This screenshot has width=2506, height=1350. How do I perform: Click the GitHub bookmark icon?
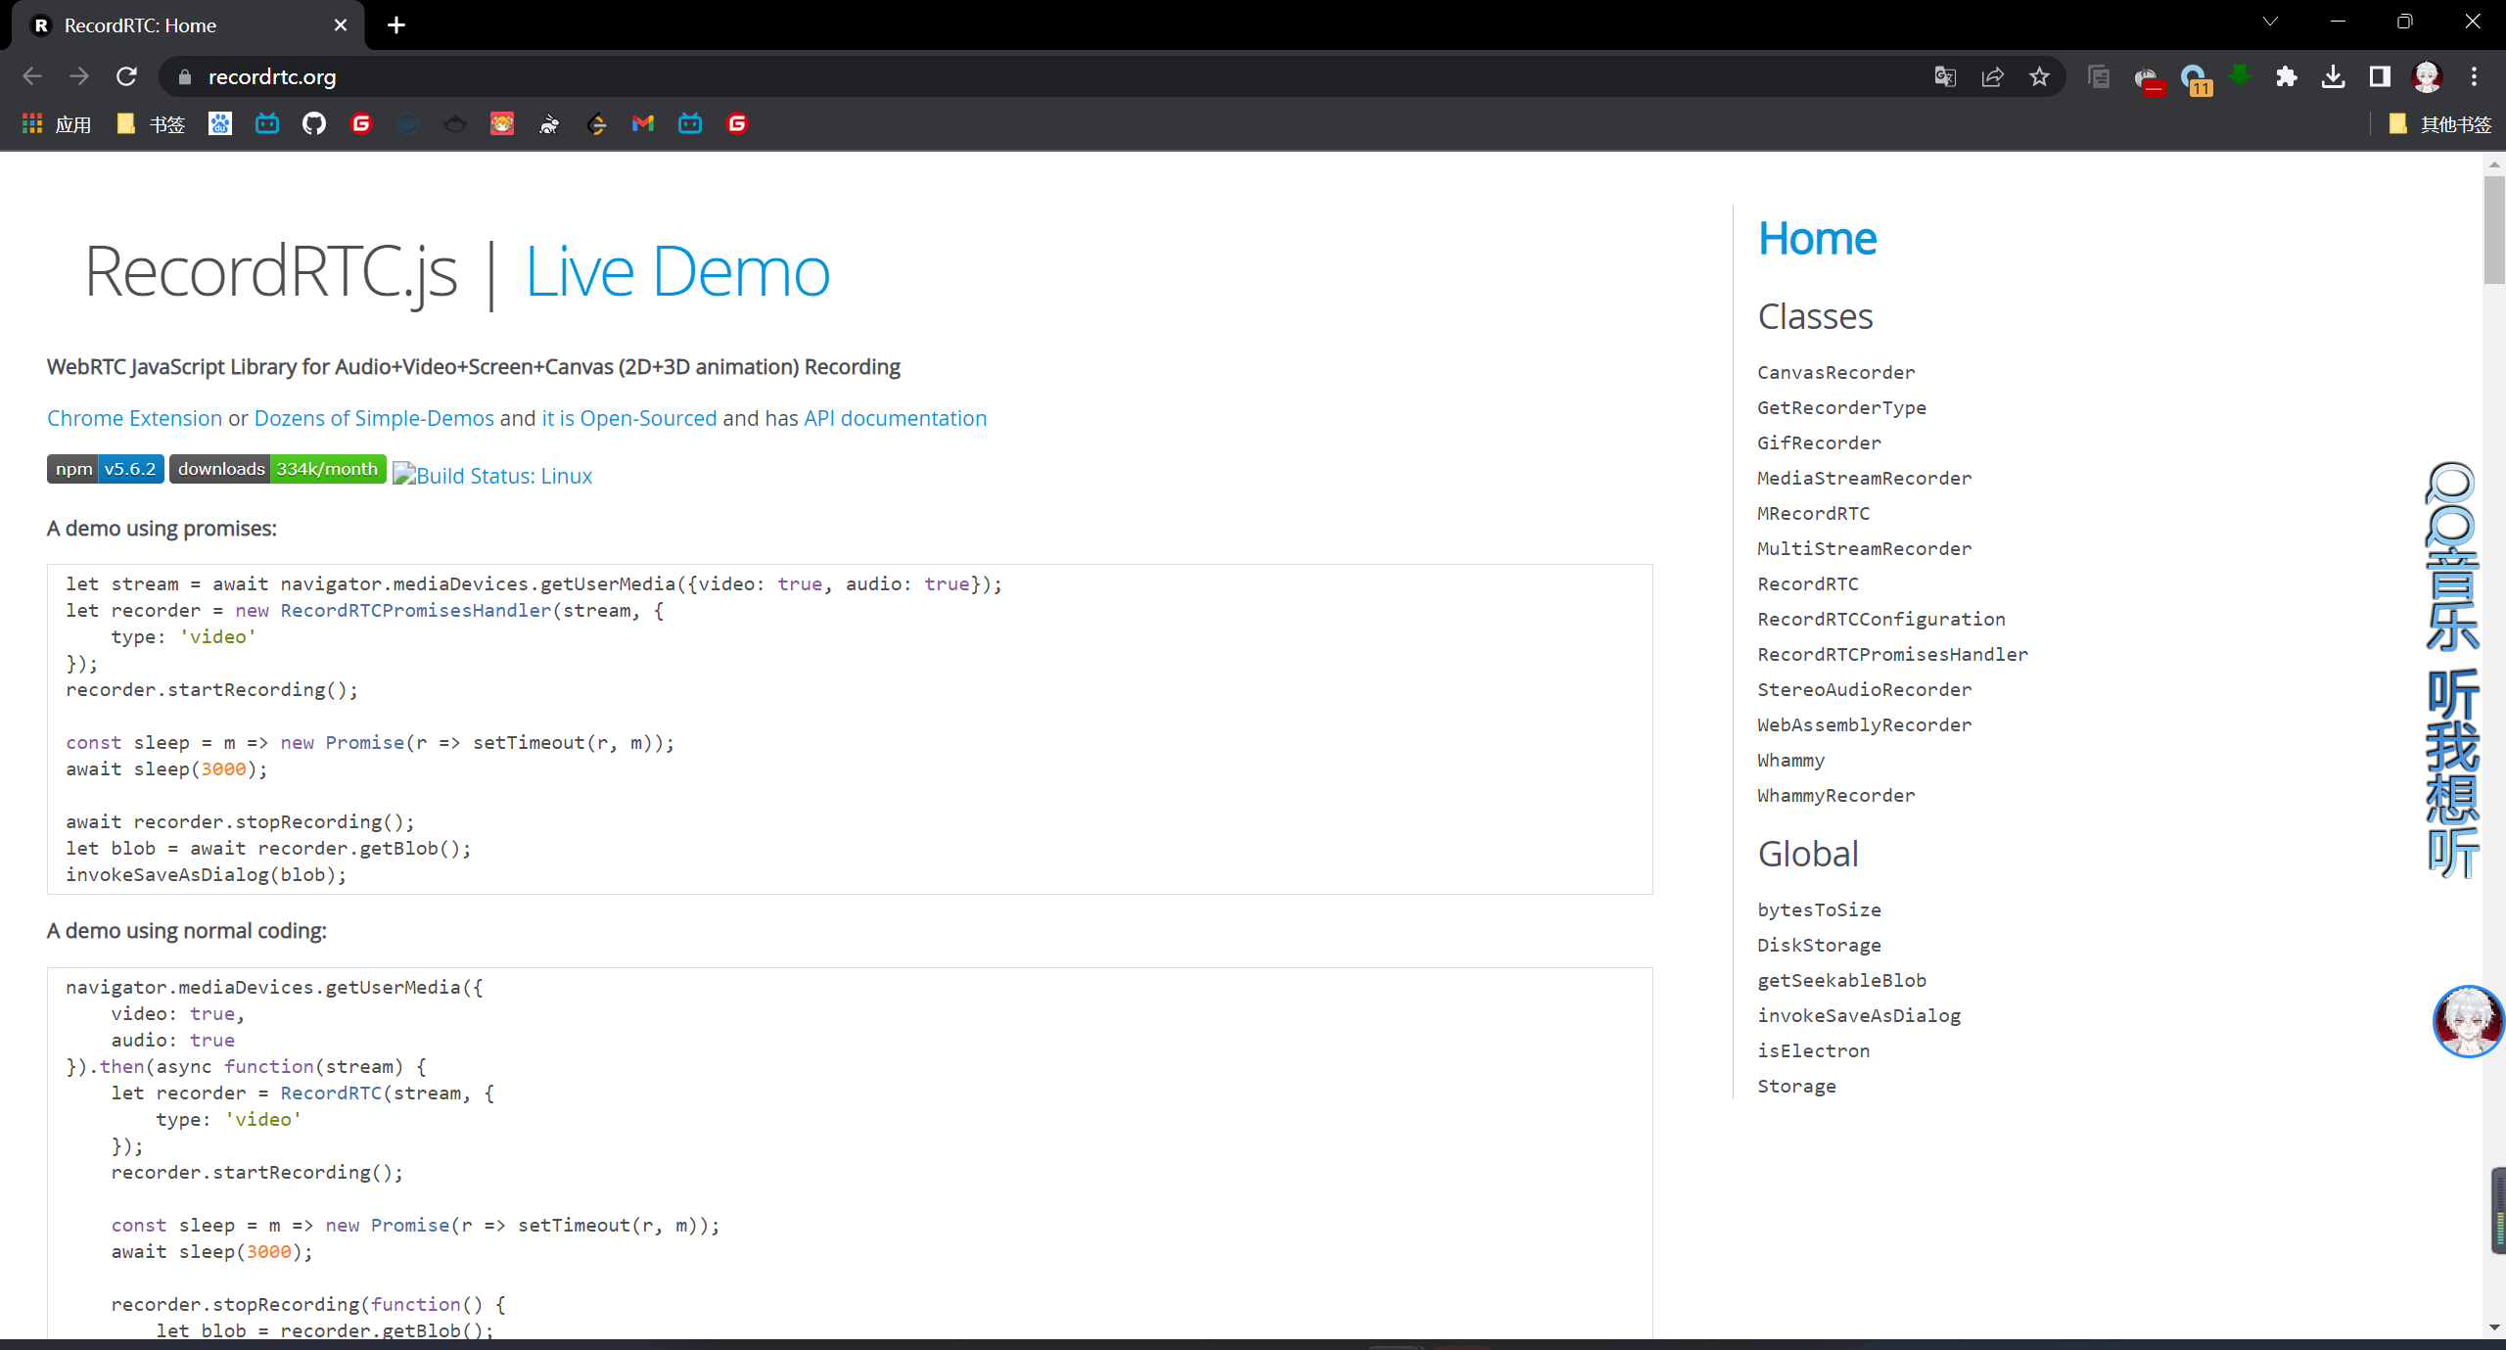click(x=313, y=124)
